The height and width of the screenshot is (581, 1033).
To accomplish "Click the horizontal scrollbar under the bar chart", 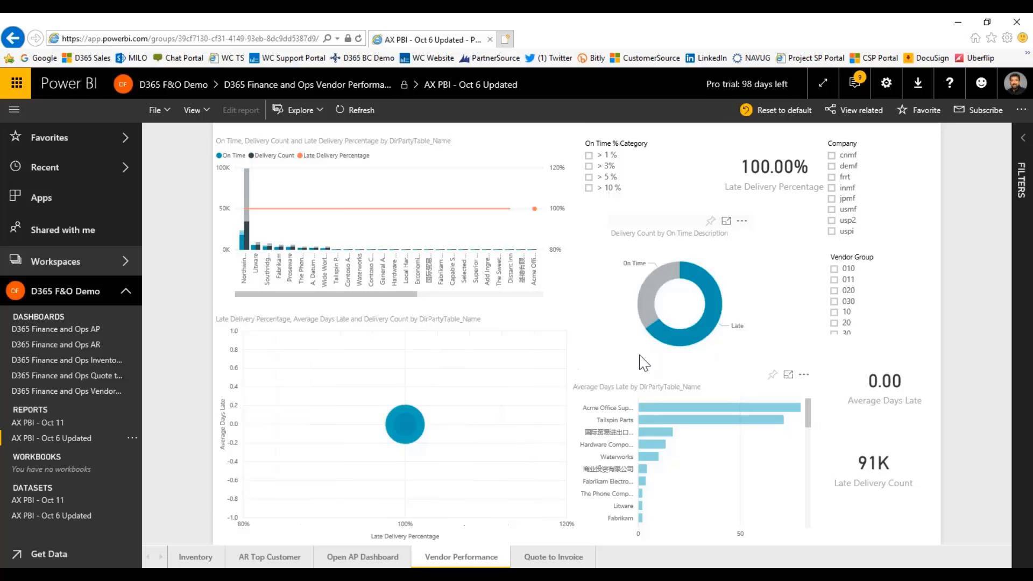I will (x=326, y=294).
